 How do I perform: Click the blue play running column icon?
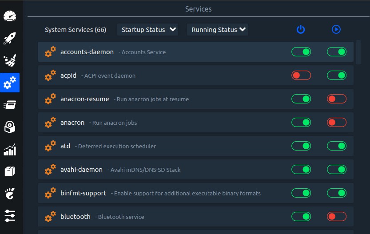(x=336, y=29)
